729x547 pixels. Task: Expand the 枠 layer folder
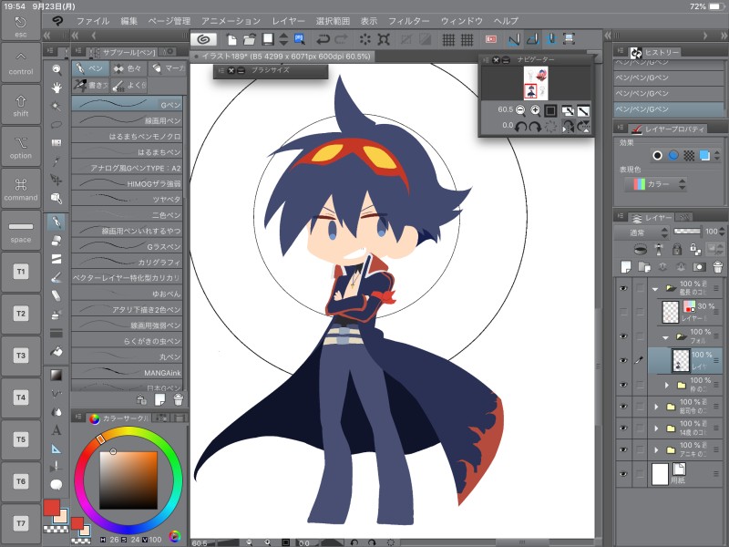[x=667, y=385]
